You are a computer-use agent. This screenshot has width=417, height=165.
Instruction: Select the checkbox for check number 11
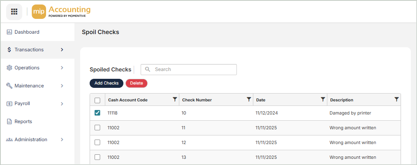click(x=97, y=128)
